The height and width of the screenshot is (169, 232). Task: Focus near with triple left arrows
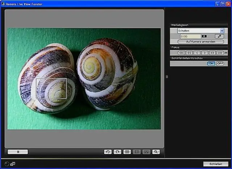(x=181, y=53)
